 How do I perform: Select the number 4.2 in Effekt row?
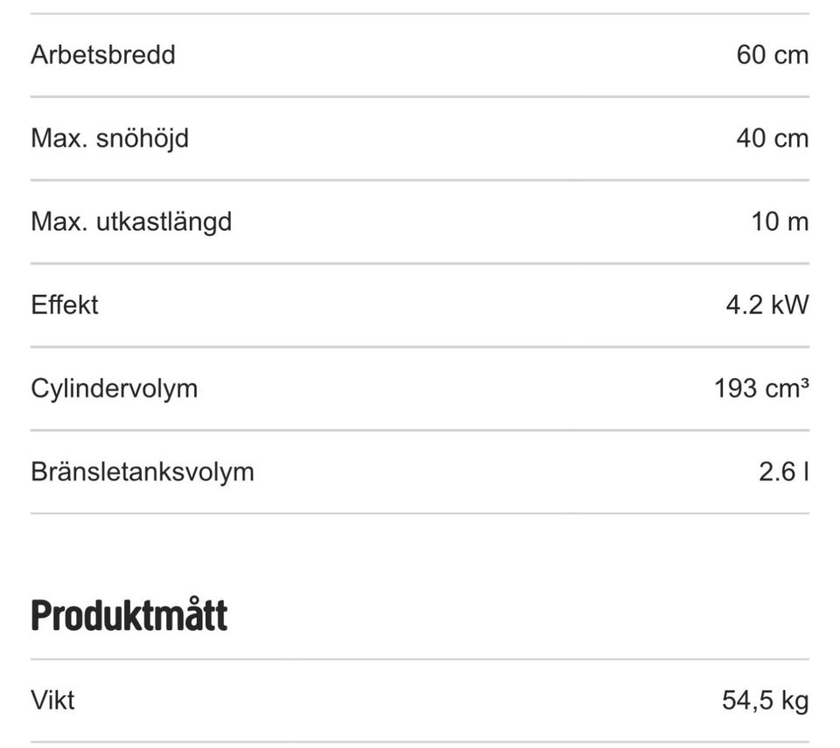point(743,305)
